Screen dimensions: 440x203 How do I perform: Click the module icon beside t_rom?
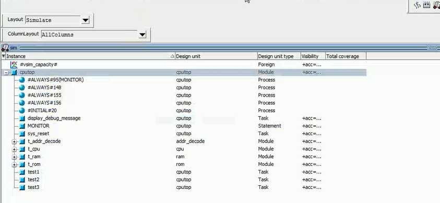[x=22, y=164]
